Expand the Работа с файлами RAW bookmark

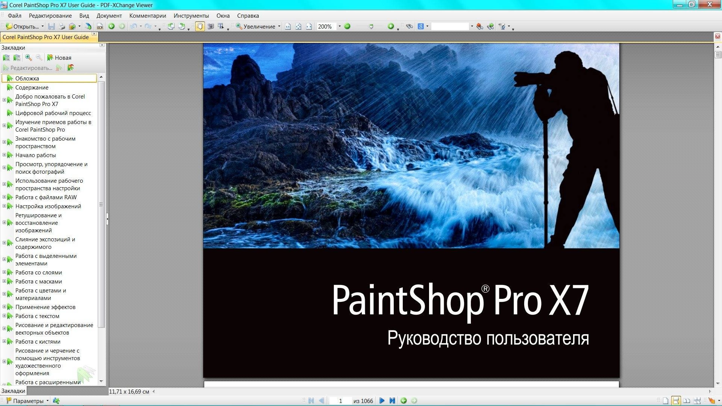coord(5,197)
